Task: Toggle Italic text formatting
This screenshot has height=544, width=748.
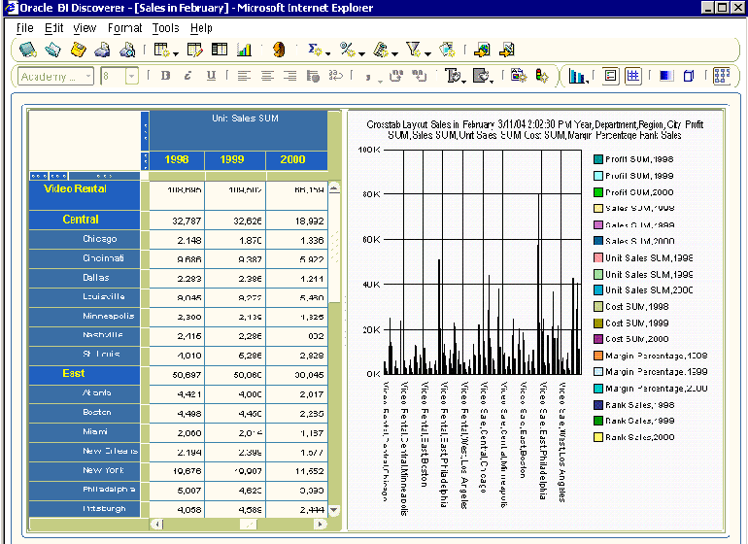Action: pyautogui.click(x=187, y=76)
